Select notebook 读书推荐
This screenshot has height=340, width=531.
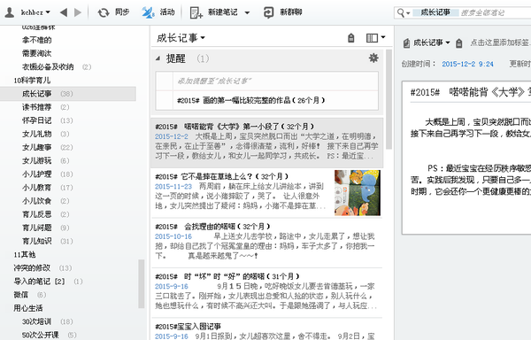37,107
